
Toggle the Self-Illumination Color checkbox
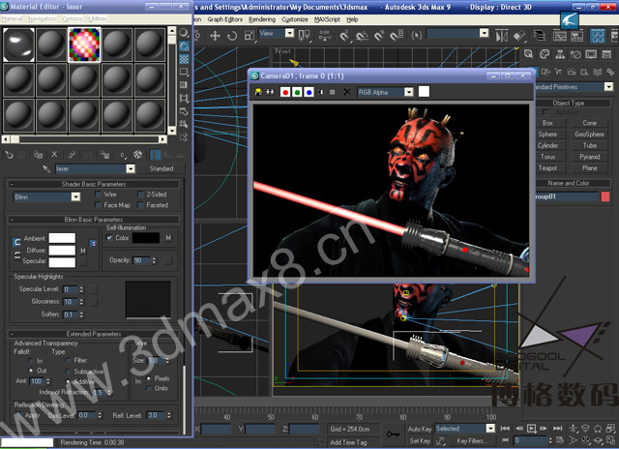(109, 238)
